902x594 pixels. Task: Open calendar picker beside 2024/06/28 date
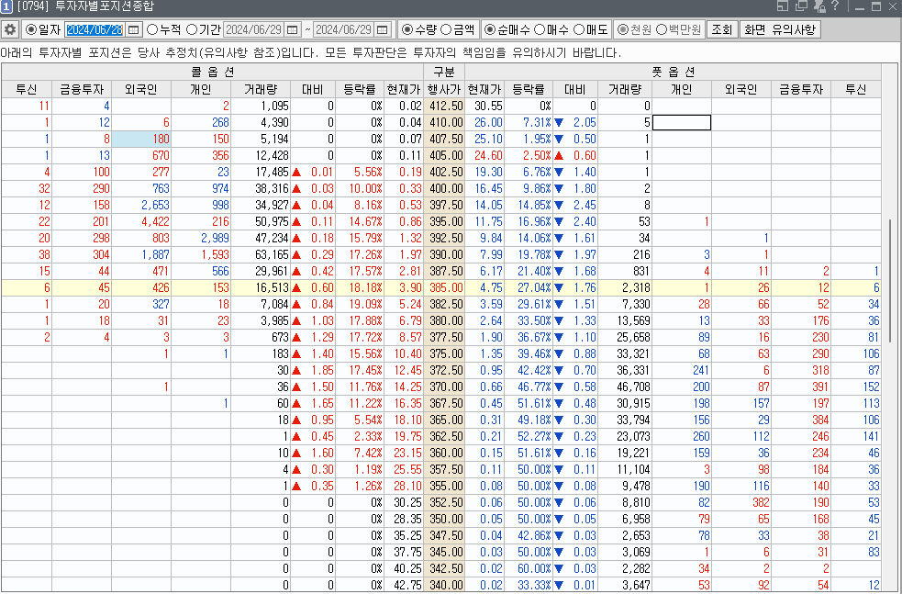coord(134,29)
